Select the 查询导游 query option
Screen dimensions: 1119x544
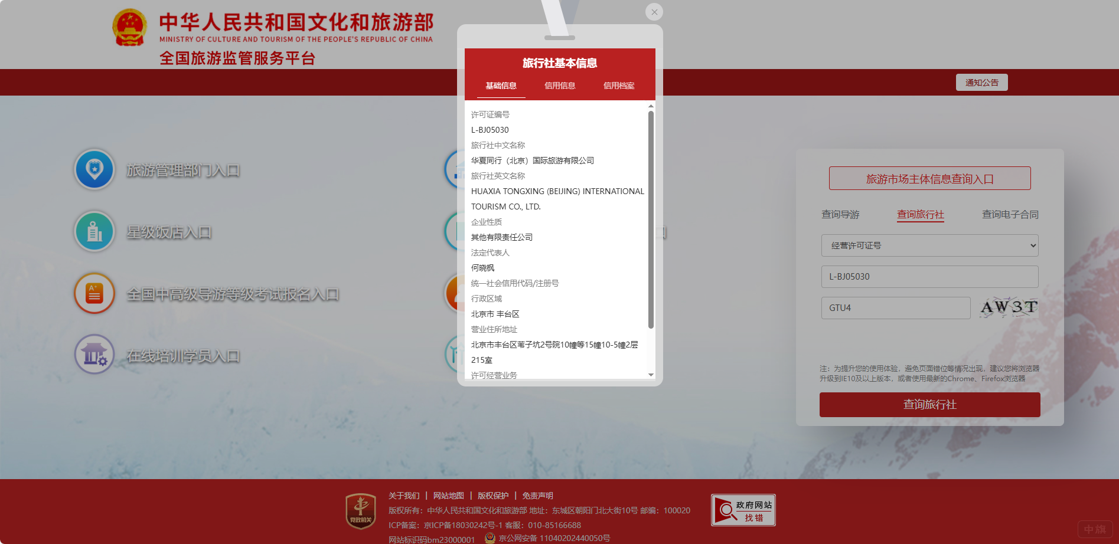(840, 214)
